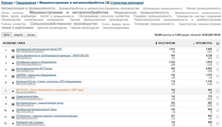
Task: Open stats chart icon for ARMTORG.RU row
Action: (x=13, y=57)
